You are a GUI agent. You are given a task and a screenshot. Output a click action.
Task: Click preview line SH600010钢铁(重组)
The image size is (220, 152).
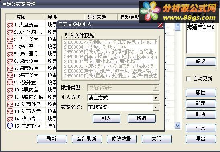[110, 76]
